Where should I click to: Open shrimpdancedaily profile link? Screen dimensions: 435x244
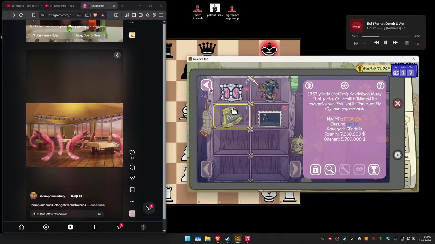(x=52, y=196)
